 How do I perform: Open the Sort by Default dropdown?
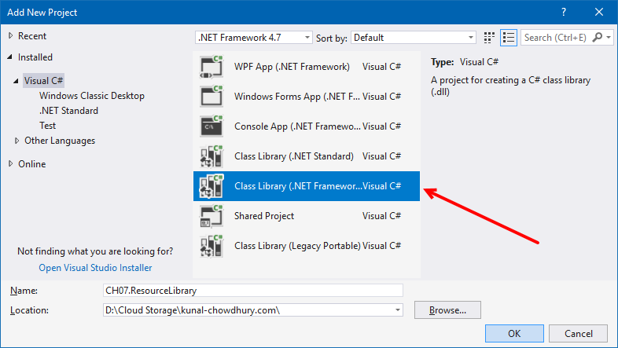coord(471,38)
